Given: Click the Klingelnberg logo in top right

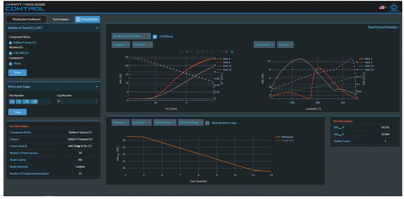Looking at the screenshot, I should click(x=394, y=8).
